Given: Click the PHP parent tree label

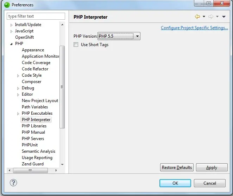Looking at the screenshot, I should coord(19,44).
